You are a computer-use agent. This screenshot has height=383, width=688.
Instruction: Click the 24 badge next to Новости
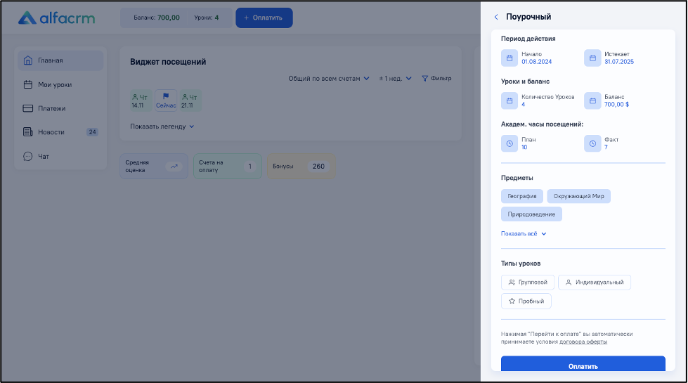click(92, 132)
